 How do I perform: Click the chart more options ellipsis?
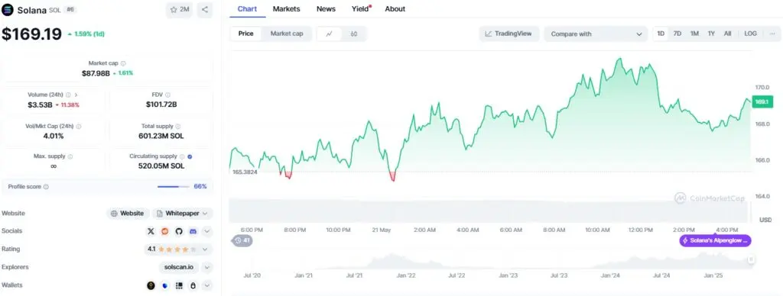(772, 34)
